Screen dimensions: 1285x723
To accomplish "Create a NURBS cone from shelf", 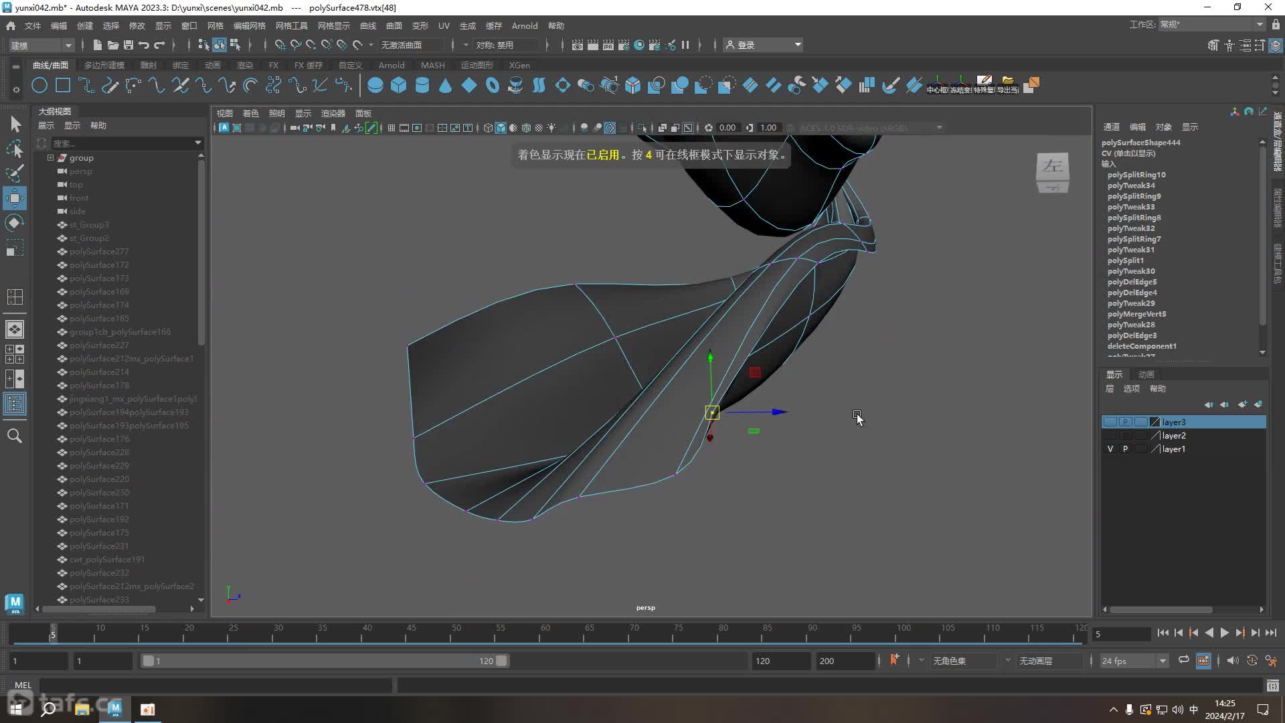I will click(x=446, y=86).
